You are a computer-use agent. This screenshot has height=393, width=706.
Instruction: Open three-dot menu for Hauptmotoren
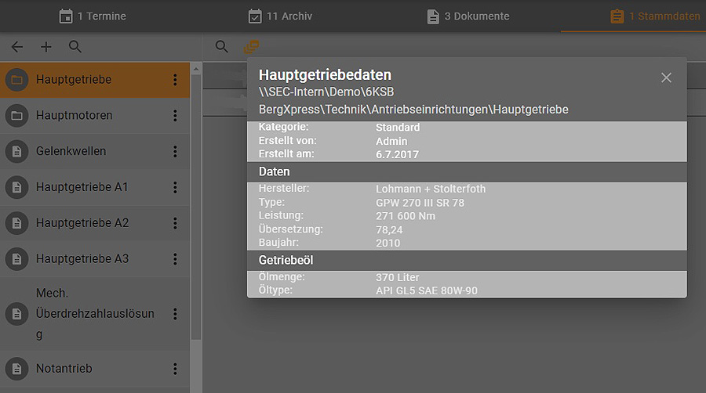tap(175, 116)
